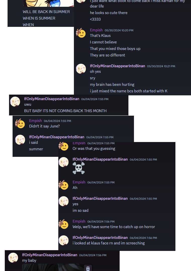Open the image attached under "my baby"
The width and height of the screenshot is (191, 271).
[x=58, y=267]
